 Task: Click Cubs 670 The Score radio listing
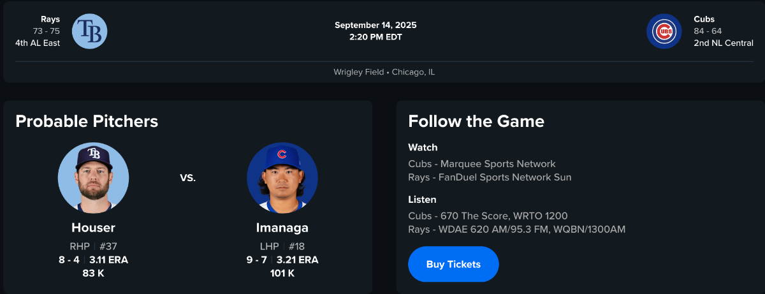coord(488,216)
